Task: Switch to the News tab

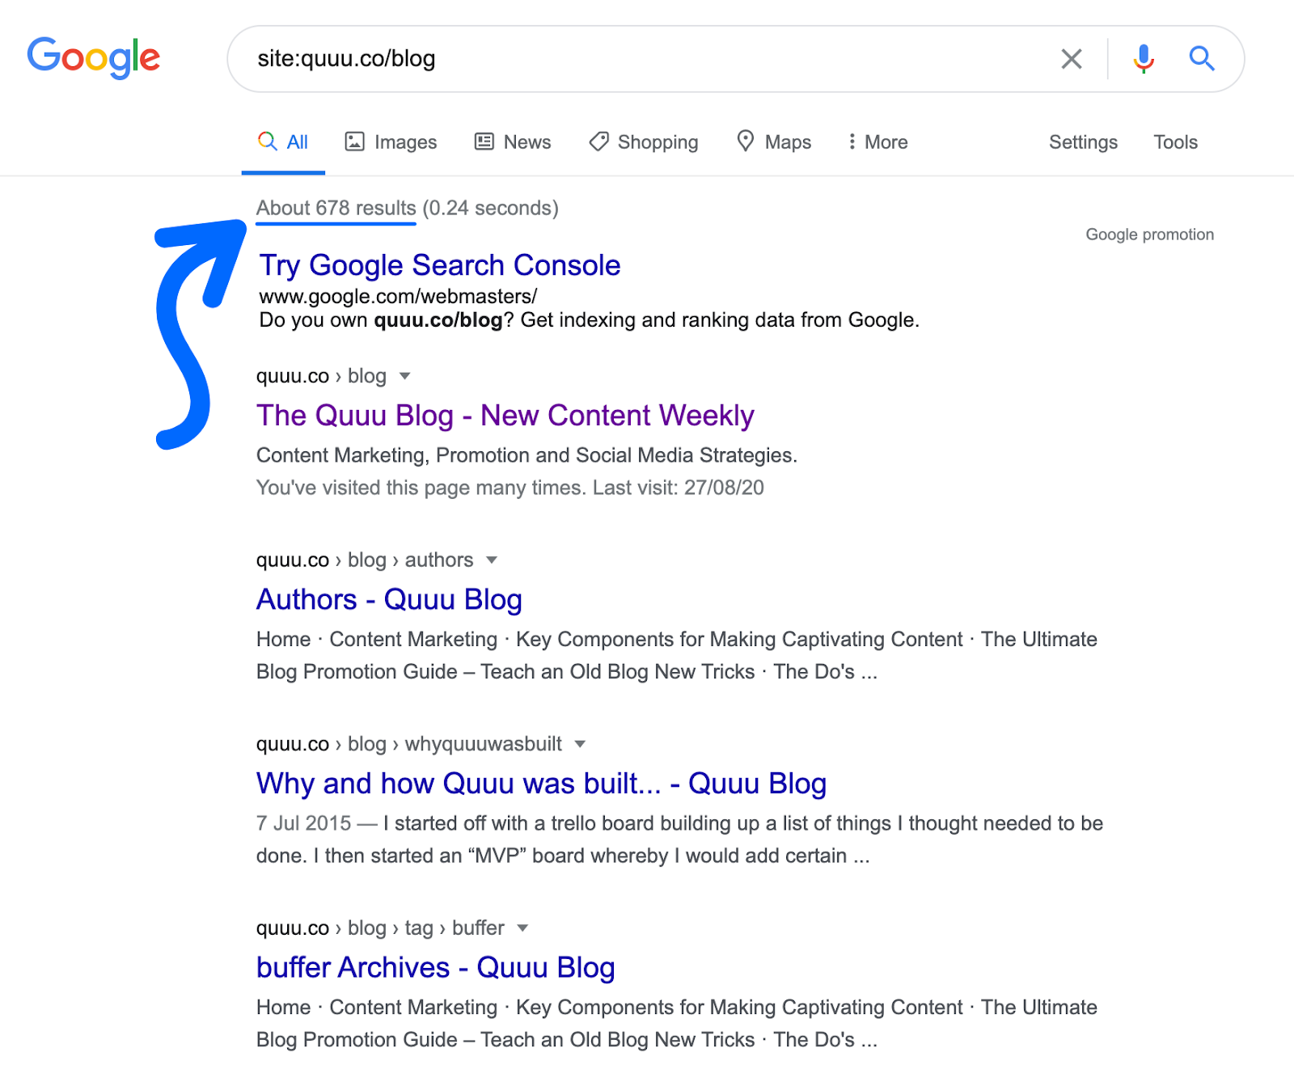Action: click(513, 142)
